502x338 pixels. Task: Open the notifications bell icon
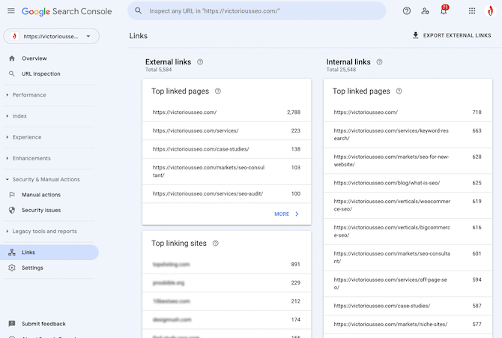click(444, 10)
